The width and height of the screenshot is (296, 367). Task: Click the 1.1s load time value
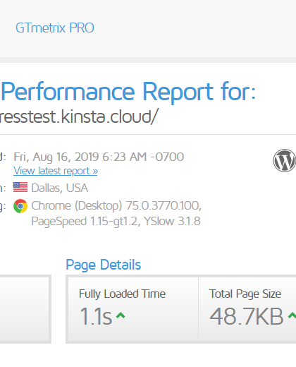pyautogui.click(x=96, y=317)
